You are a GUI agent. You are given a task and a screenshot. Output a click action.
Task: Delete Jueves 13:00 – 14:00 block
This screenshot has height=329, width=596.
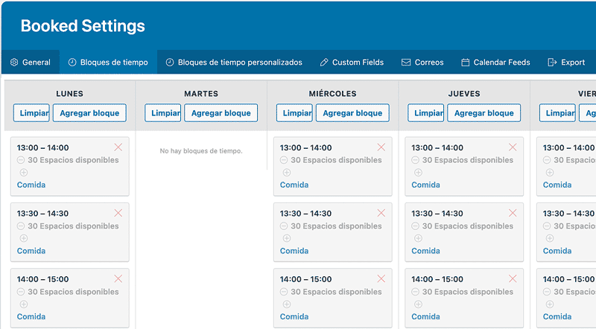tap(513, 147)
